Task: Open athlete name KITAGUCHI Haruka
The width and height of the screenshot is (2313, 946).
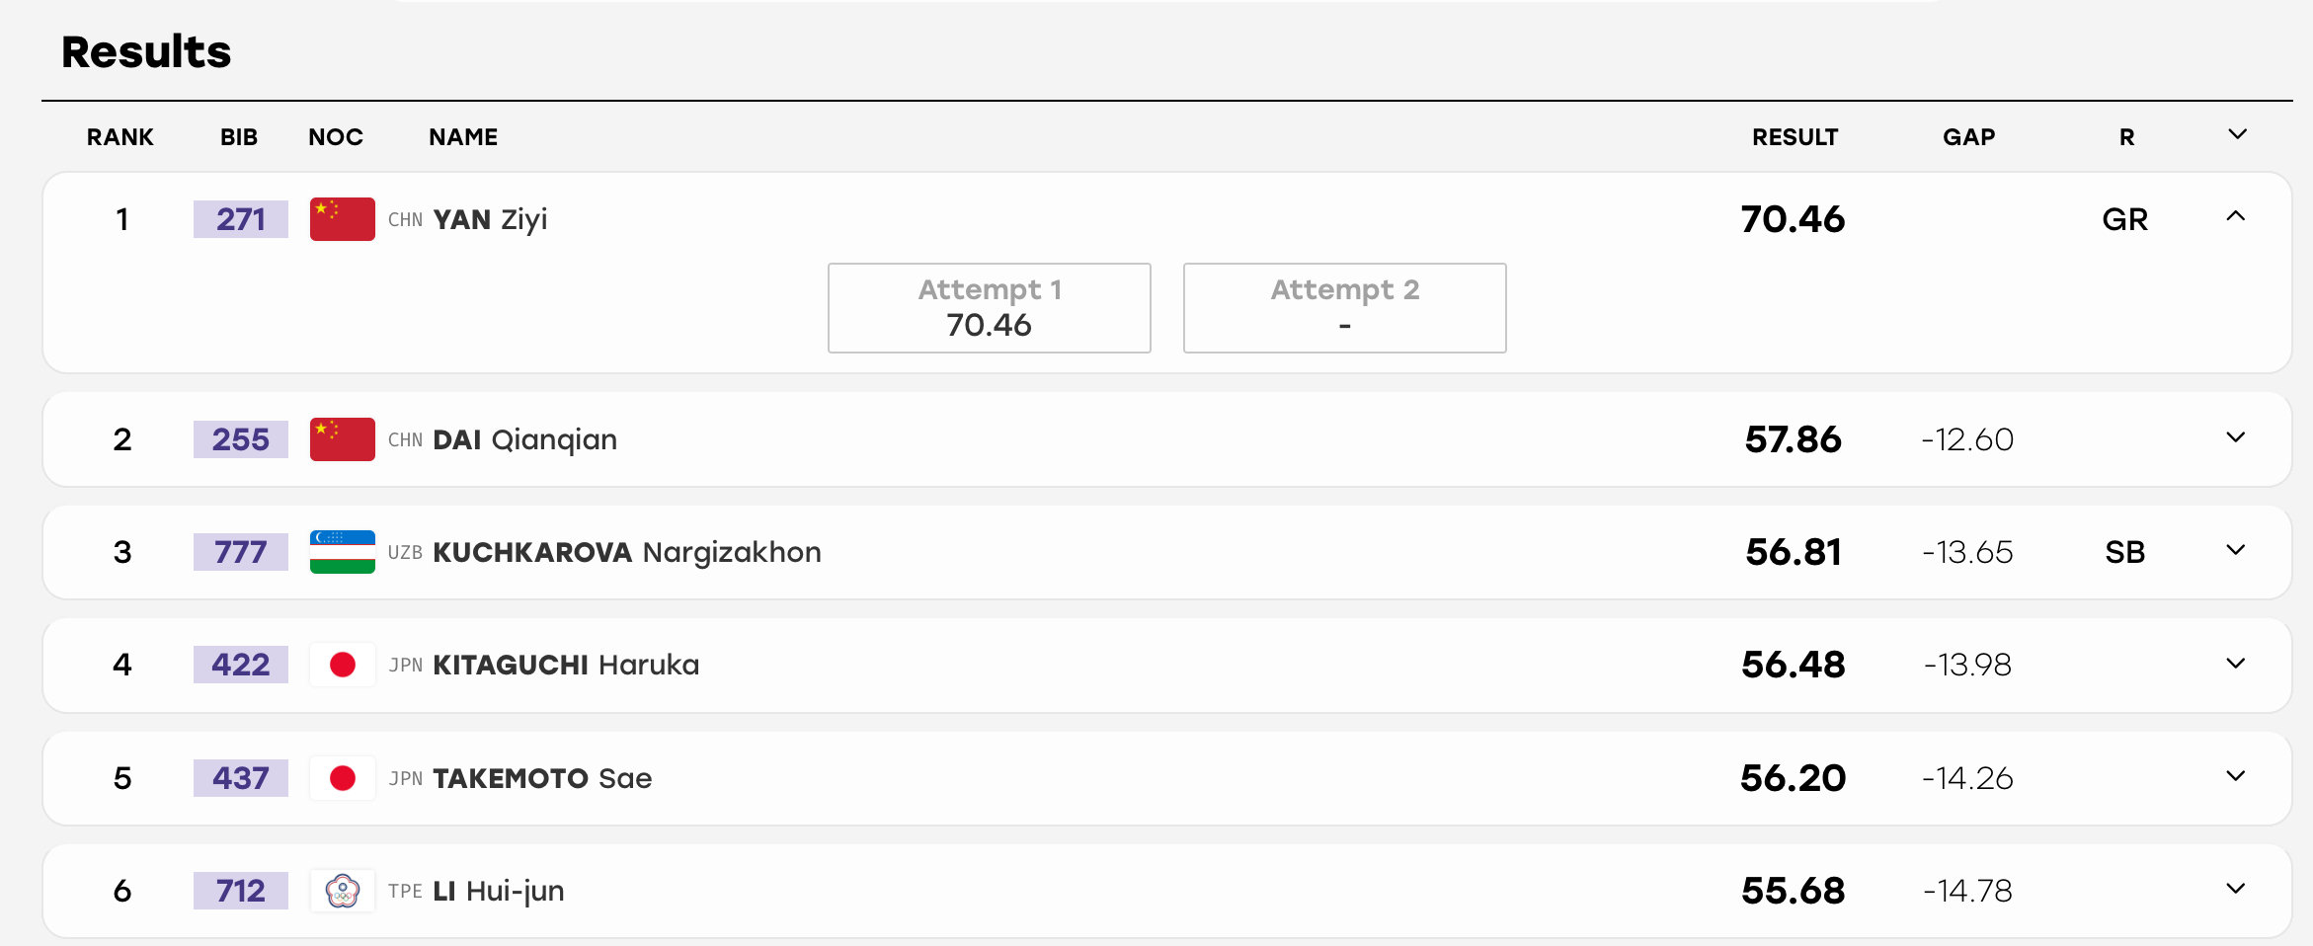Action: [x=566, y=665]
